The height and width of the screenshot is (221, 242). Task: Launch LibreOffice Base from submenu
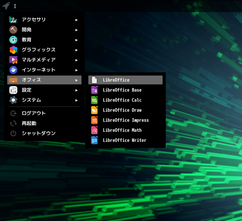pyautogui.click(x=125, y=90)
